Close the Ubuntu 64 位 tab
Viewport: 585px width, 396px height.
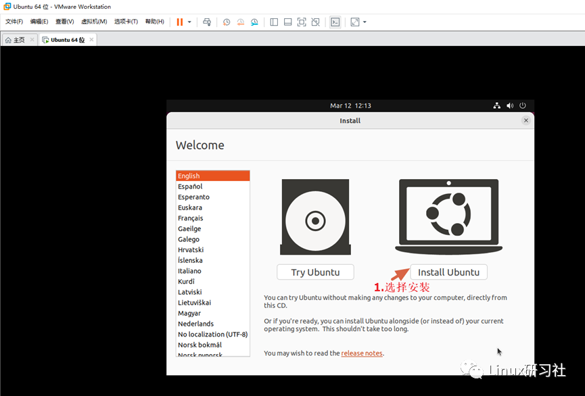click(x=91, y=39)
